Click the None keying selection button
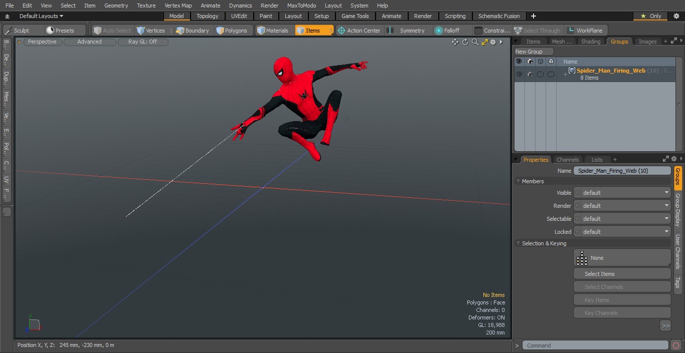 (622, 258)
